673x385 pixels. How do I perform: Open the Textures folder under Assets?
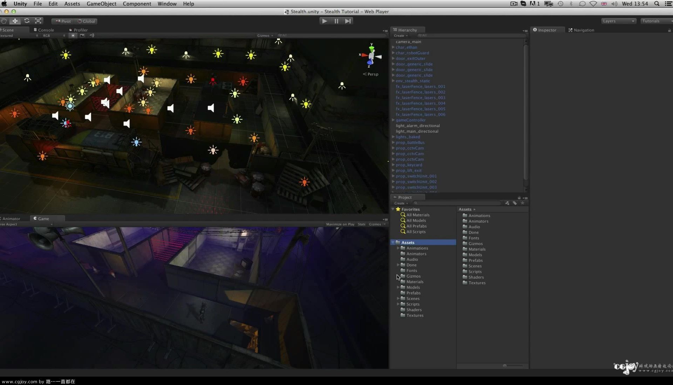click(415, 315)
